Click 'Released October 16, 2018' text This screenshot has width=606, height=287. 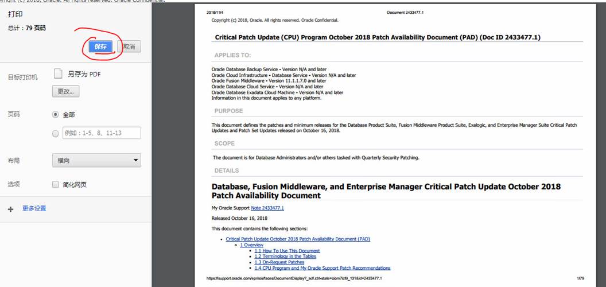pos(240,218)
